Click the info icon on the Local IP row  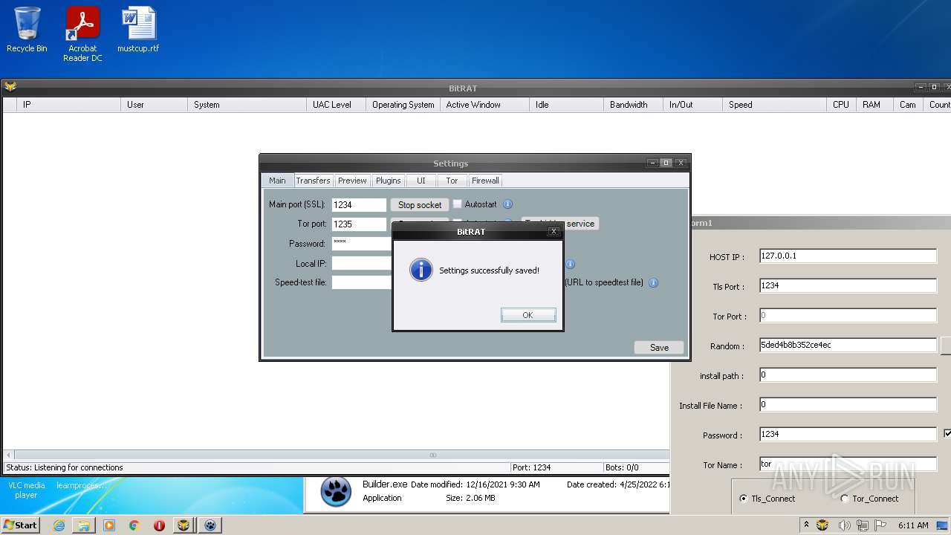click(x=570, y=264)
